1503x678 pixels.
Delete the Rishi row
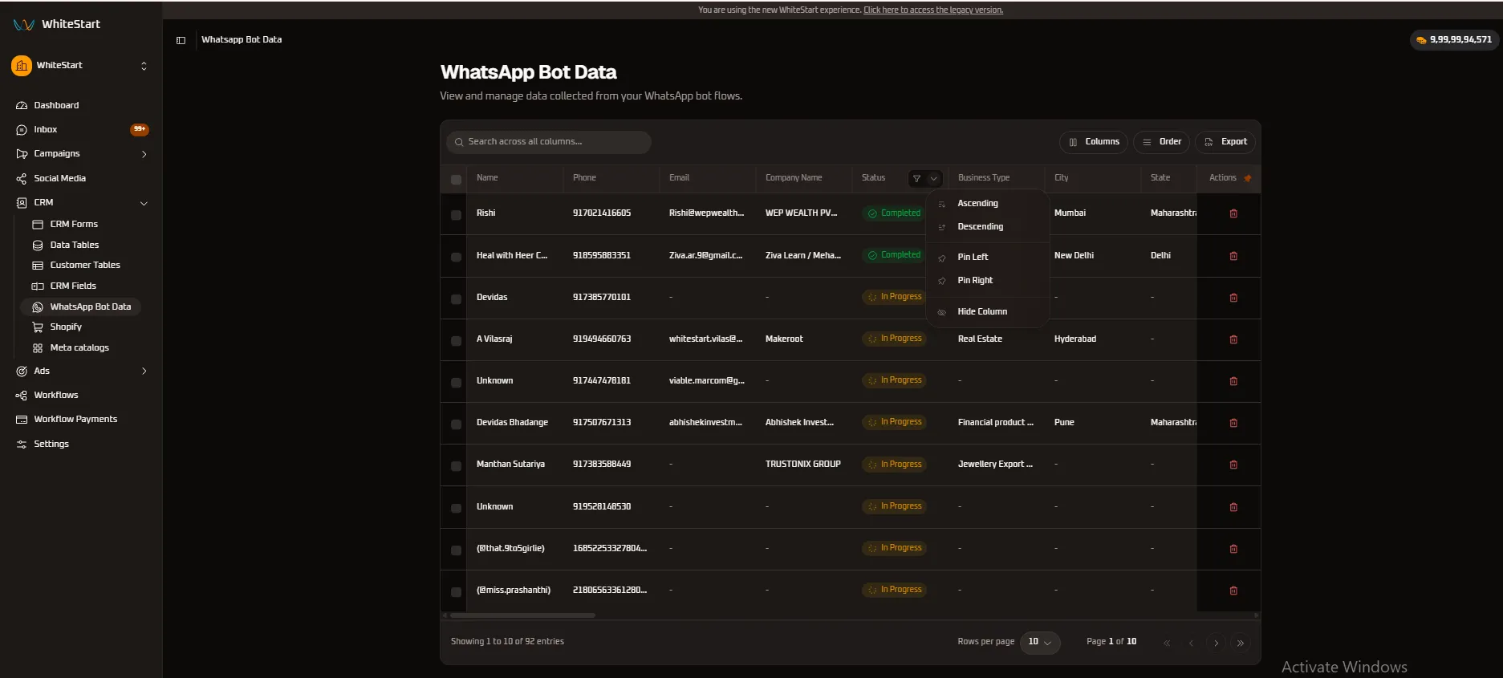1233,213
